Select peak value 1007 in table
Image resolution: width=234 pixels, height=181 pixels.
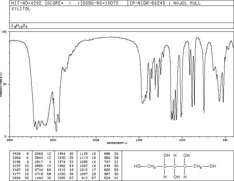point(84,174)
